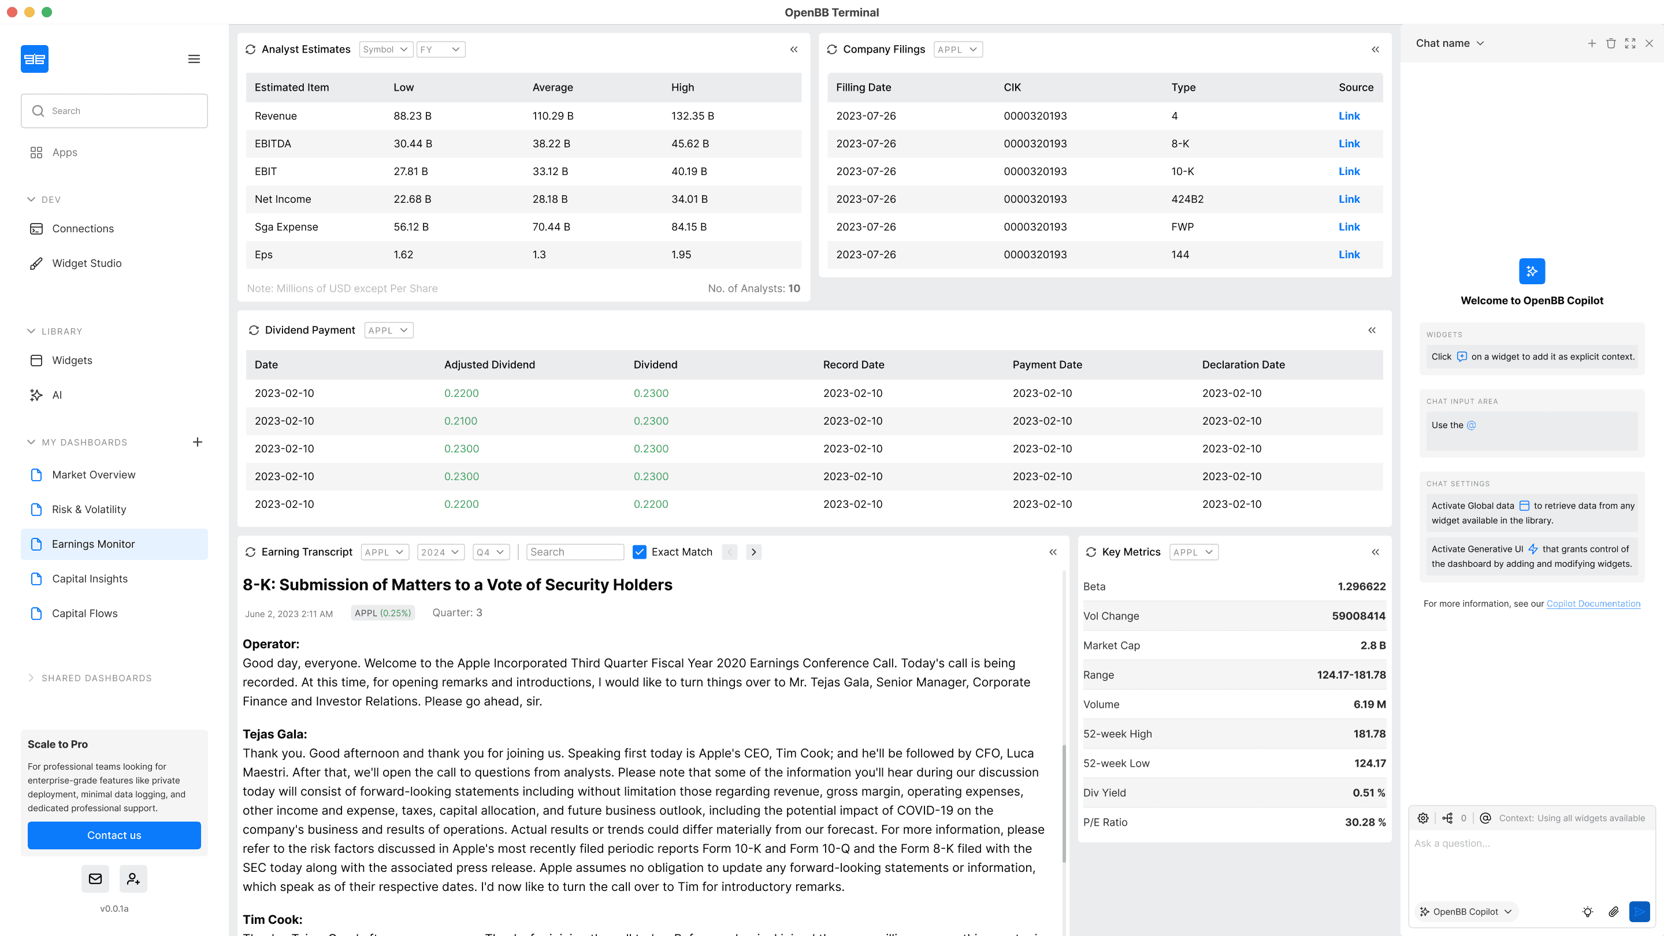Click the invite user icon
The width and height of the screenshot is (1664, 936).
(x=133, y=878)
